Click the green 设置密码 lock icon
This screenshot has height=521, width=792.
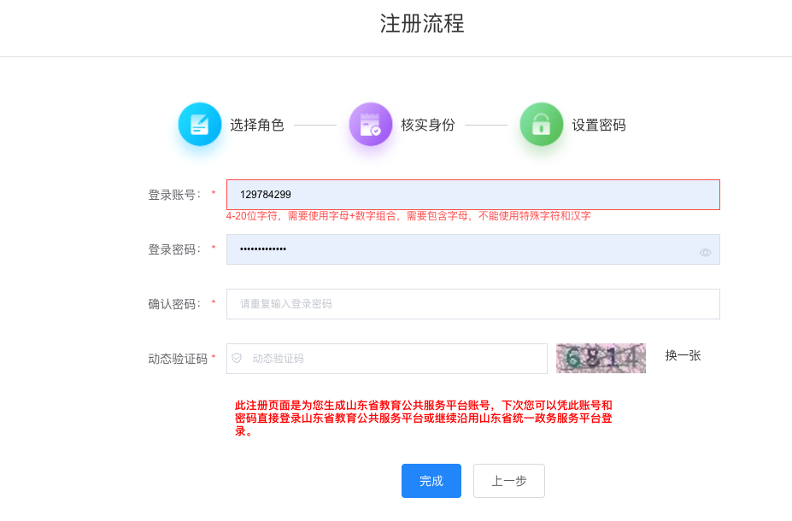(541, 124)
